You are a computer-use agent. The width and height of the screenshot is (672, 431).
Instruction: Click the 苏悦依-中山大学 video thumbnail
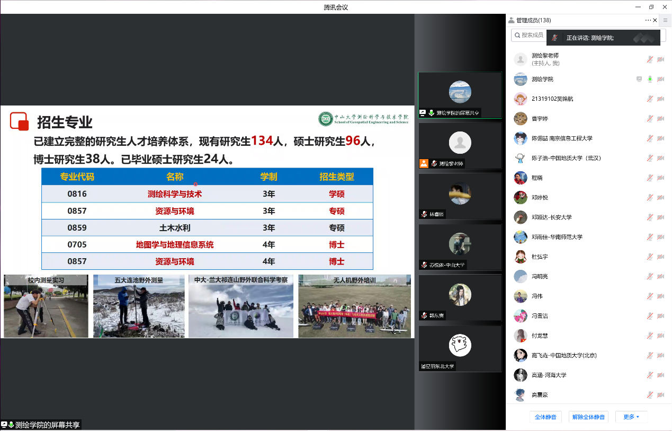[x=460, y=246]
